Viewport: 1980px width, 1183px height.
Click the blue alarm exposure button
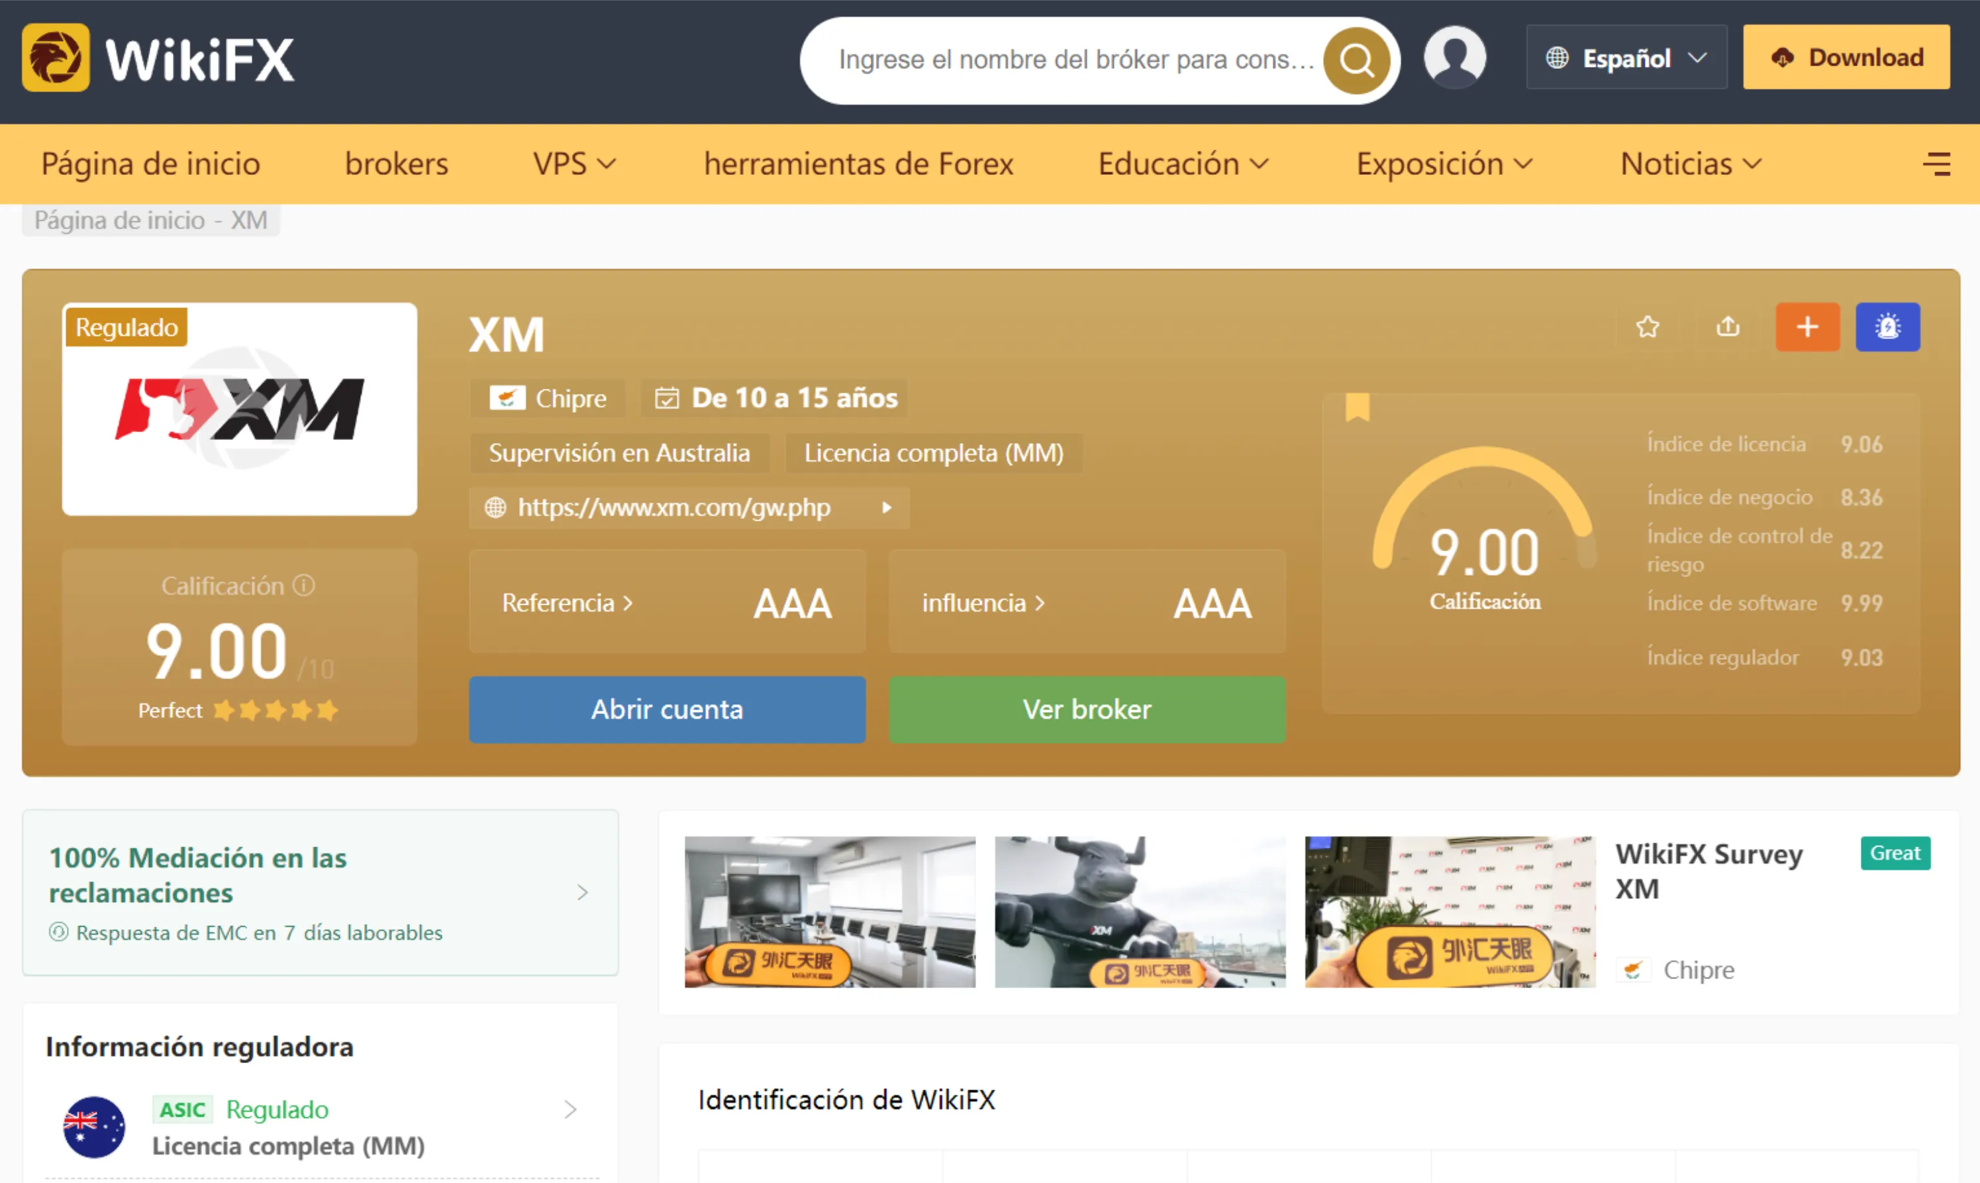pos(1887,327)
